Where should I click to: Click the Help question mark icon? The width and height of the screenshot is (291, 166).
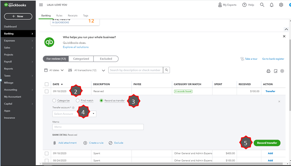[245, 5]
